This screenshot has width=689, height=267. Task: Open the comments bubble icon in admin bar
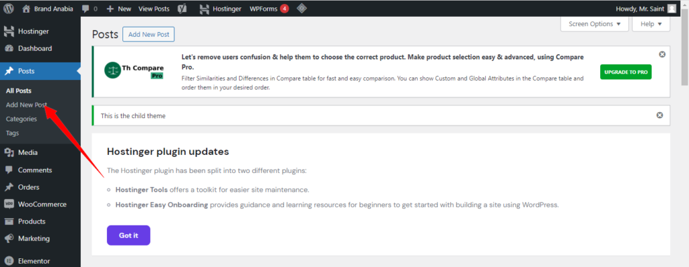(x=85, y=9)
